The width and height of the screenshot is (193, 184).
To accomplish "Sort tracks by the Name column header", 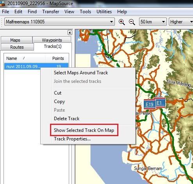I will click(25, 58).
